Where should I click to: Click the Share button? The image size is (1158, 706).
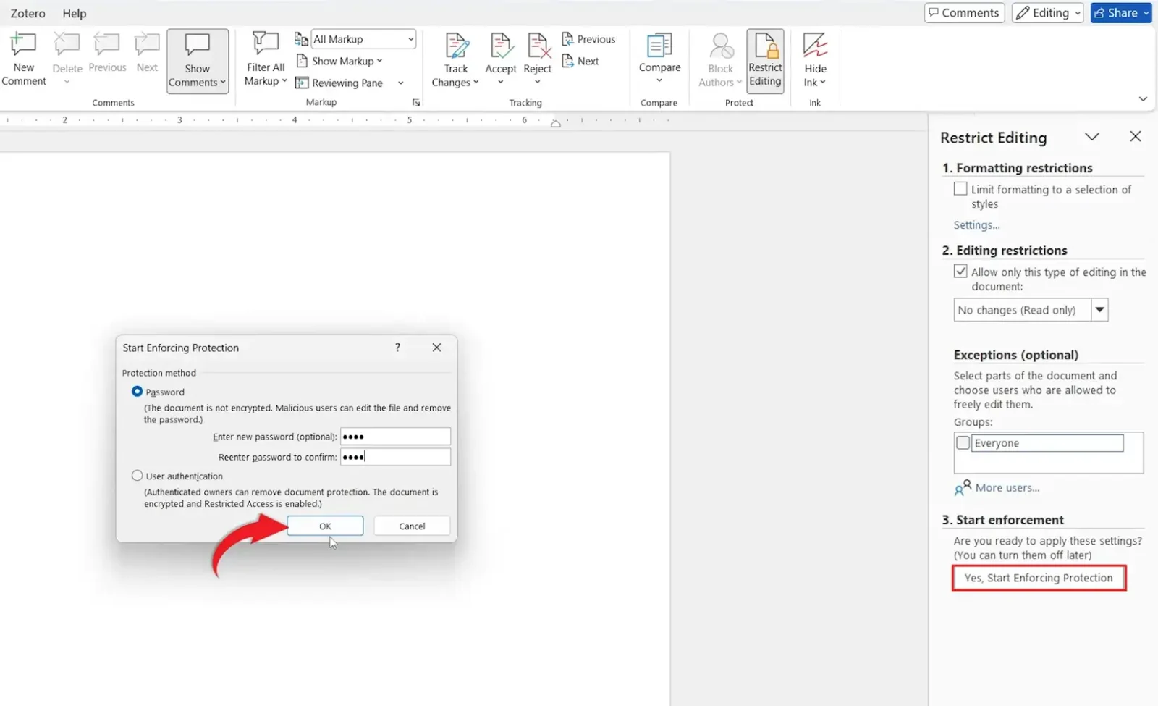[x=1121, y=12]
